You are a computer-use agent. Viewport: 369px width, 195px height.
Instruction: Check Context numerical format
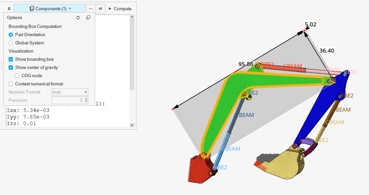[11, 84]
